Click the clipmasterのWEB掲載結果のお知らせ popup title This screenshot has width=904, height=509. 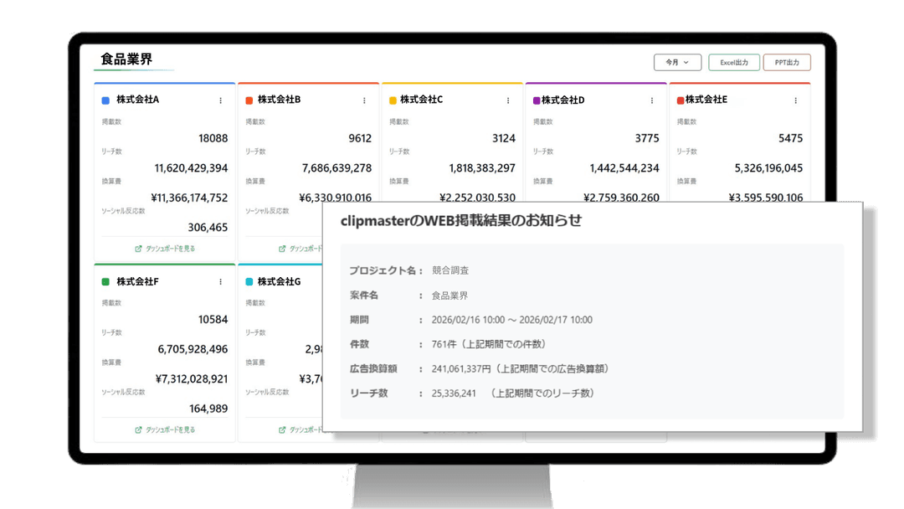point(460,221)
